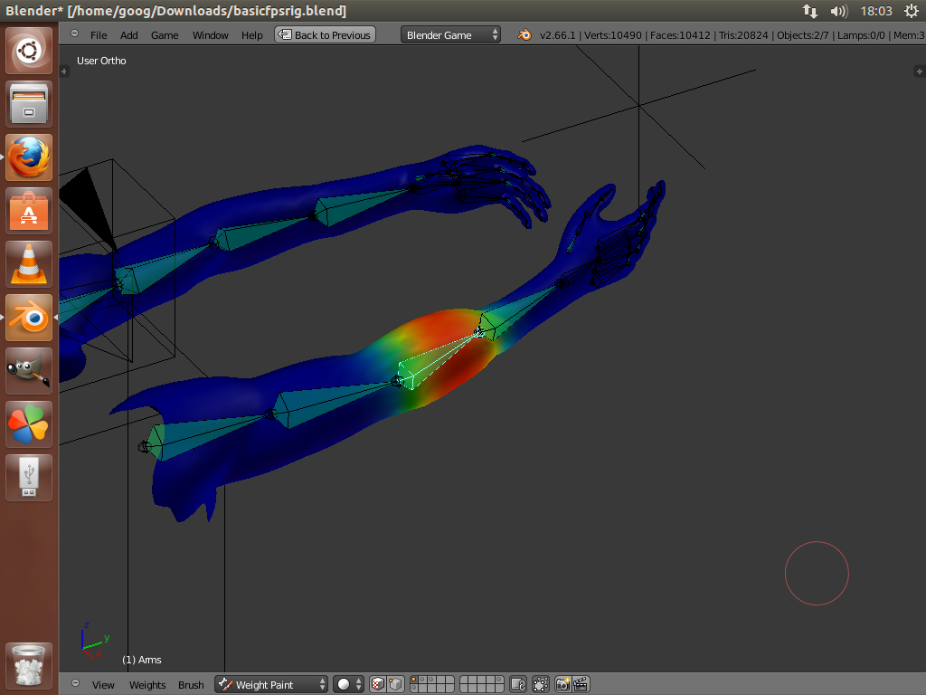This screenshot has height=695, width=926.
Task: Toggle vertex selection masking for painting
Action: 396,684
